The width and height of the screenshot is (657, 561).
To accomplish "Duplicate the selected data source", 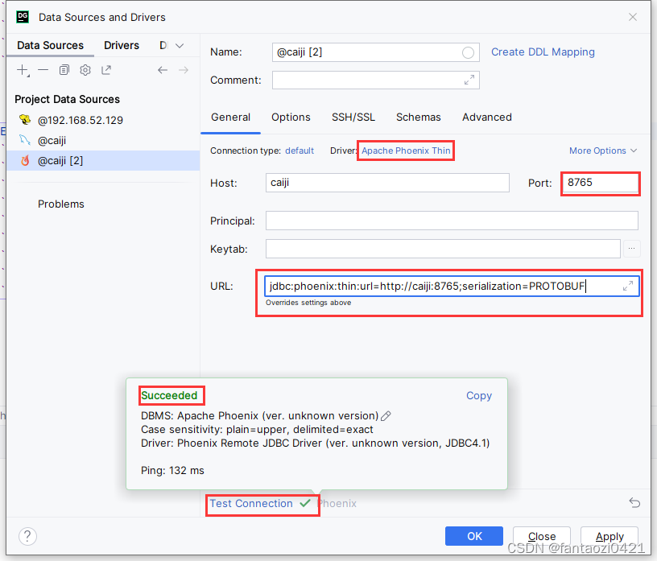I will pyautogui.click(x=64, y=70).
